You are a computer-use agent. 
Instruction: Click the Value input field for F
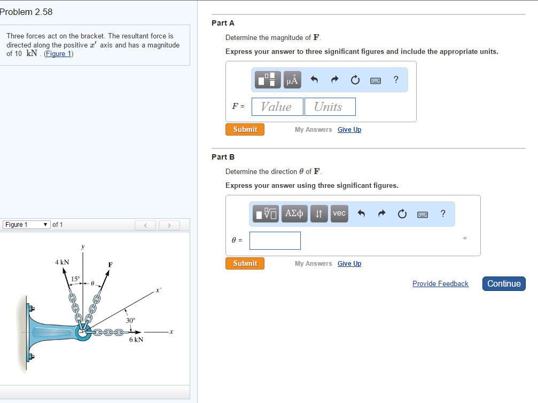277,106
